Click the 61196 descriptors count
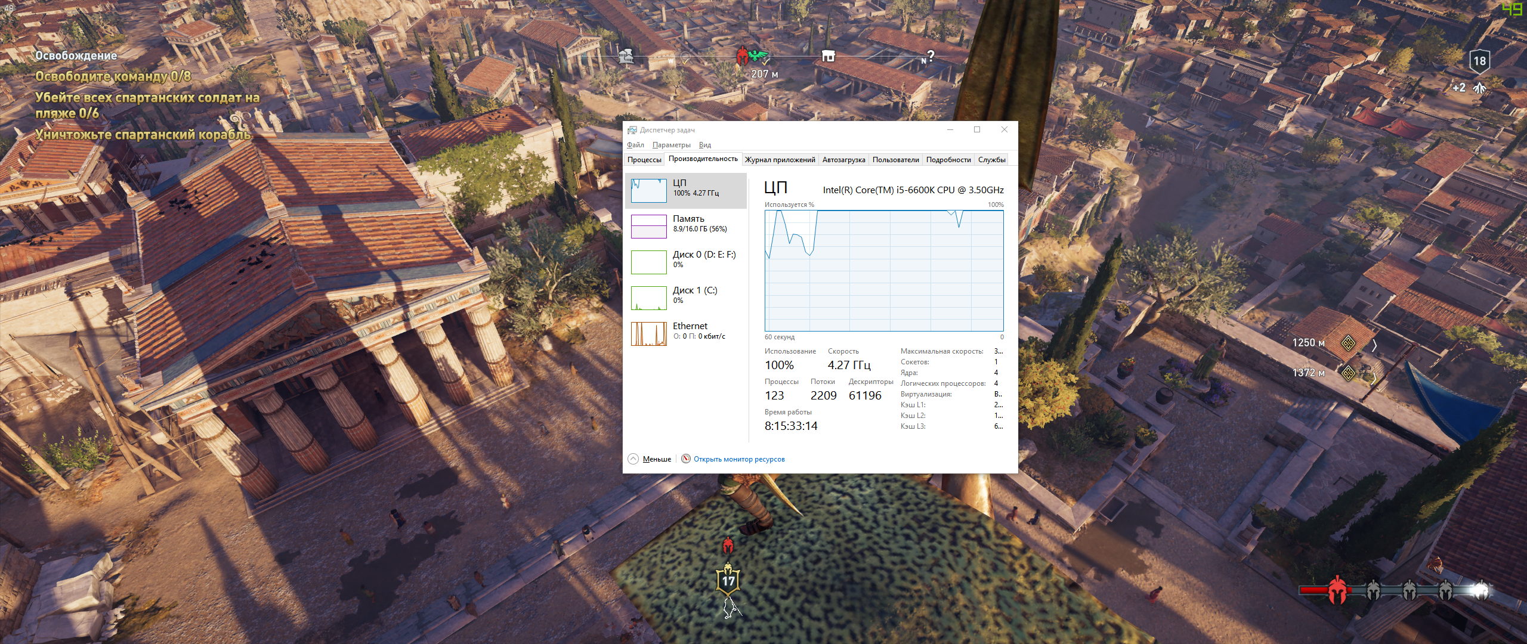This screenshot has height=644, width=1527. [865, 395]
